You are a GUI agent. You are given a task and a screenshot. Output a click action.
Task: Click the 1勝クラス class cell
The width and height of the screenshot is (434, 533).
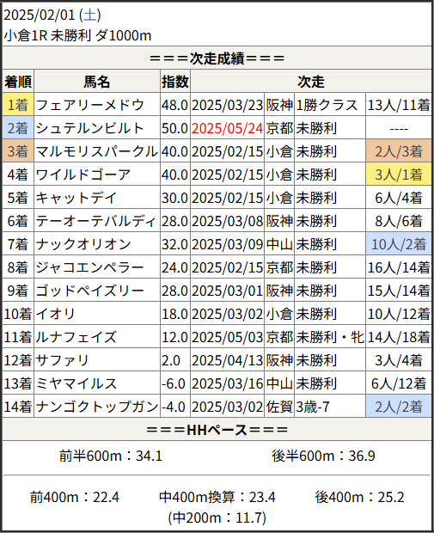pyautogui.click(x=330, y=105)
